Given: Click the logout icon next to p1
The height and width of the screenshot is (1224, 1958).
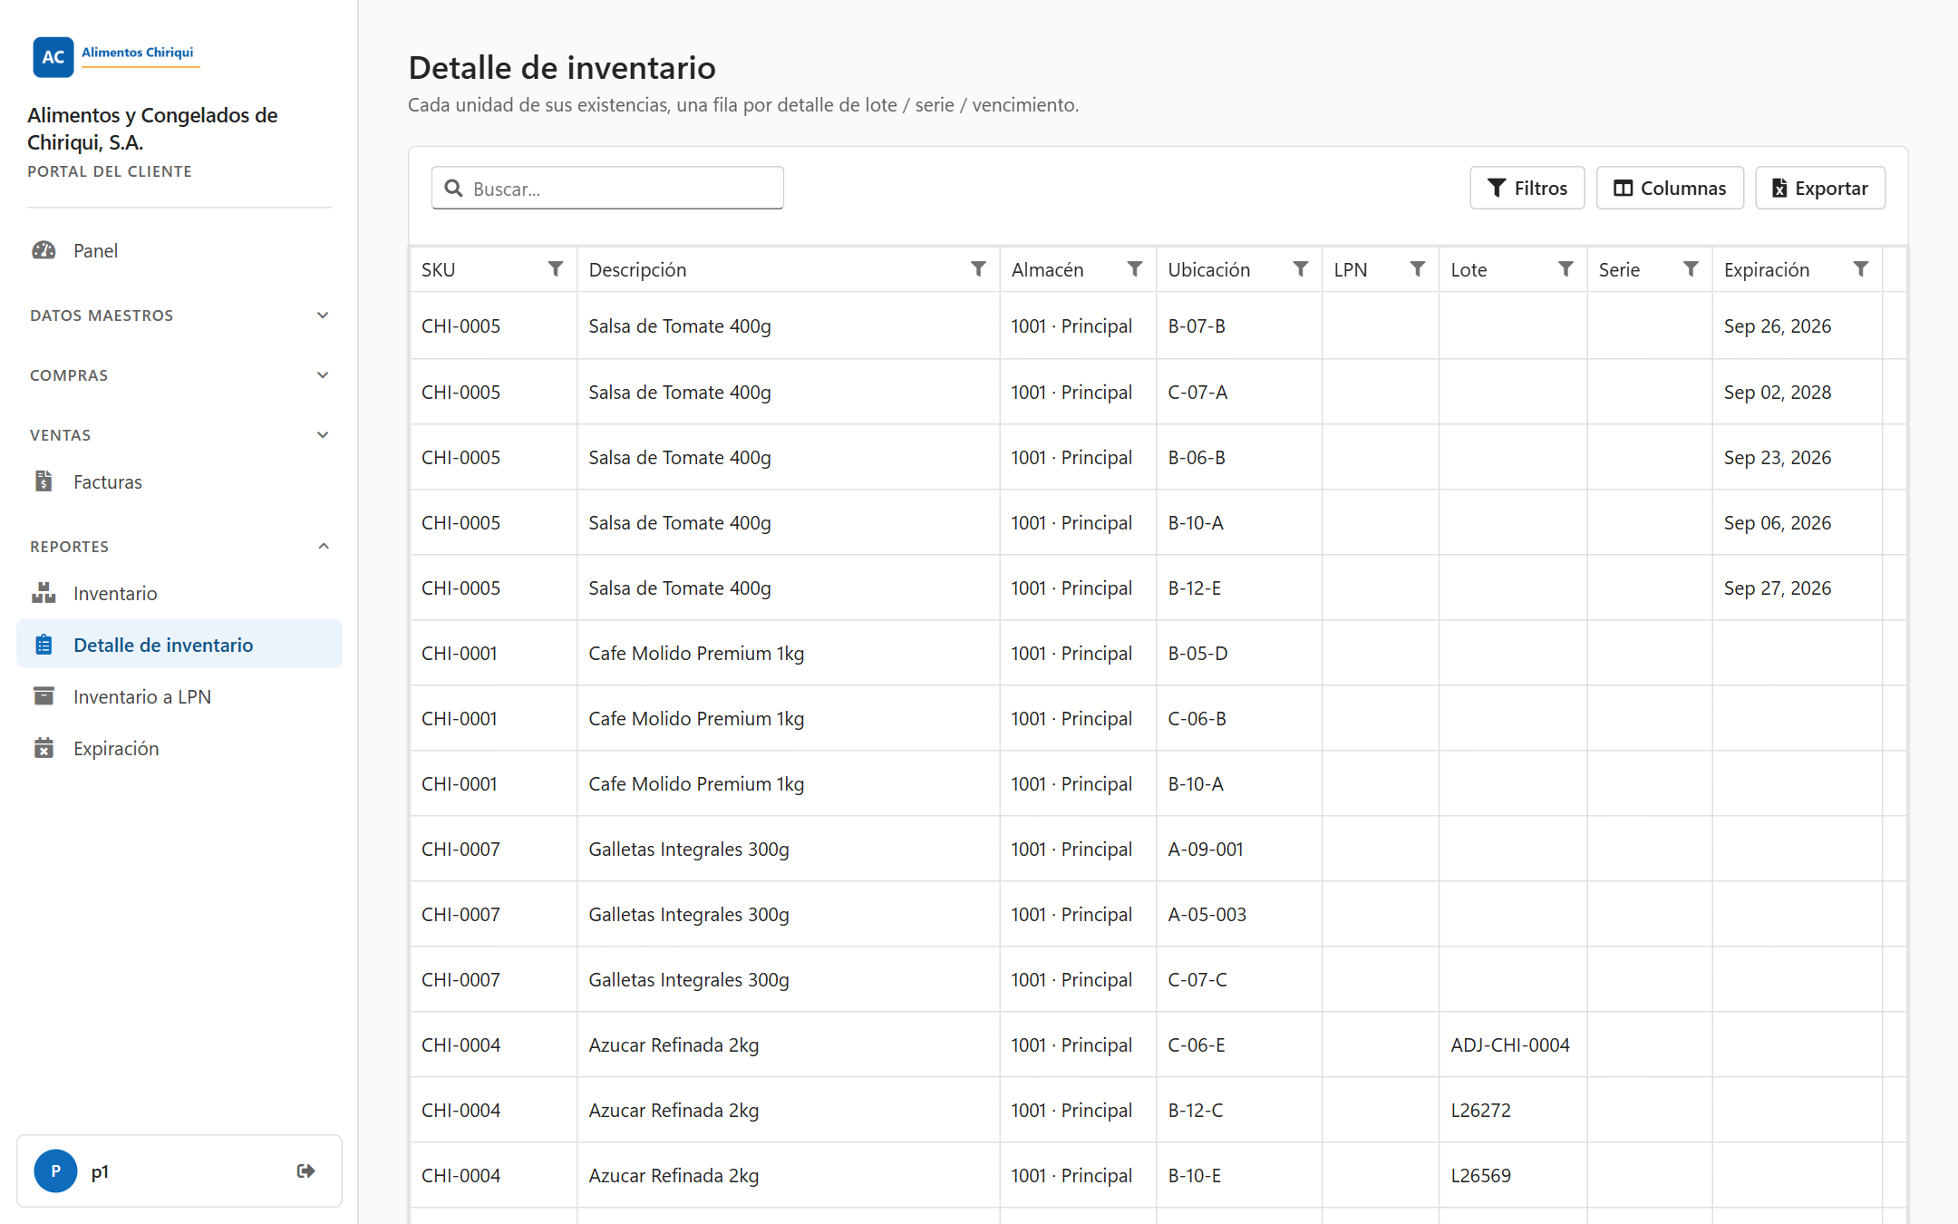Looking at the screenshot, I should point(306,1171).
